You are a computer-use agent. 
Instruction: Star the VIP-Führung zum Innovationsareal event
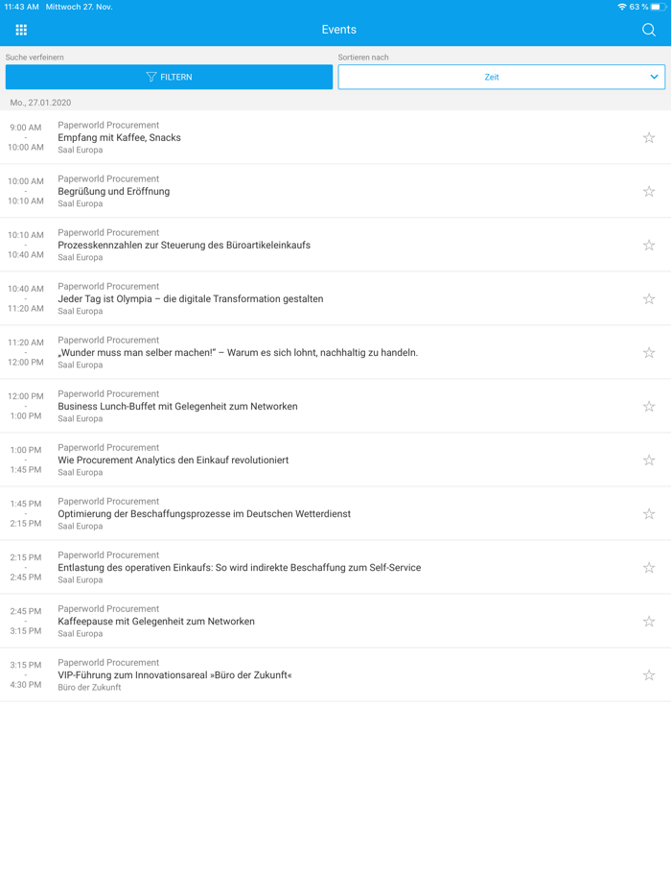[x=649, y=675]
